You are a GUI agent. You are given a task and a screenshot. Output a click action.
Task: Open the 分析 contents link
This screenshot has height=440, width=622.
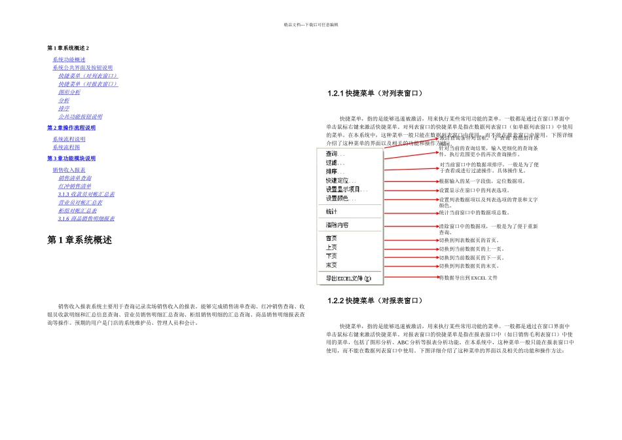pyautogui.click(x=64, y=100)
